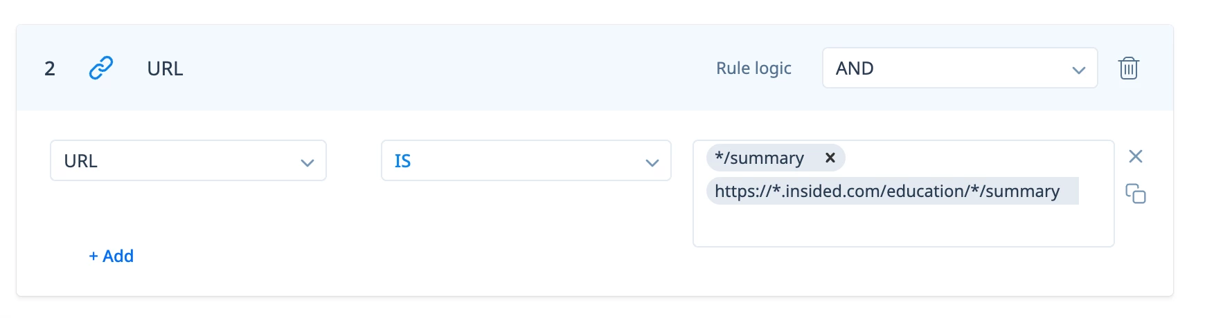Duplicate condition using the copy icon
This screenshot has height=318, width=1205.
coord(1135,194)
